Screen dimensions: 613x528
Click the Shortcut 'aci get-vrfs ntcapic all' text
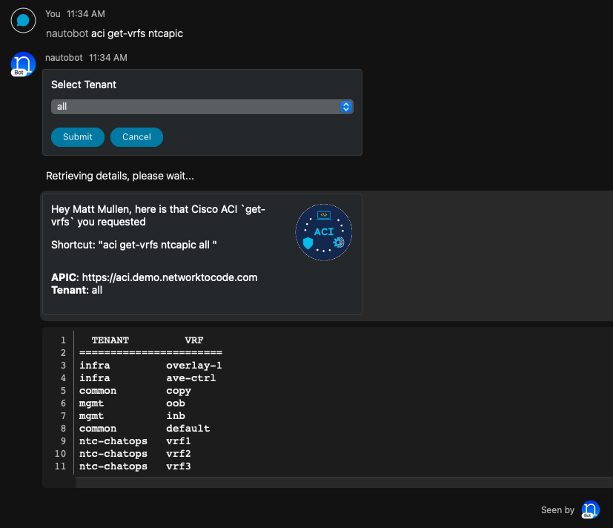tap(133, 245)
